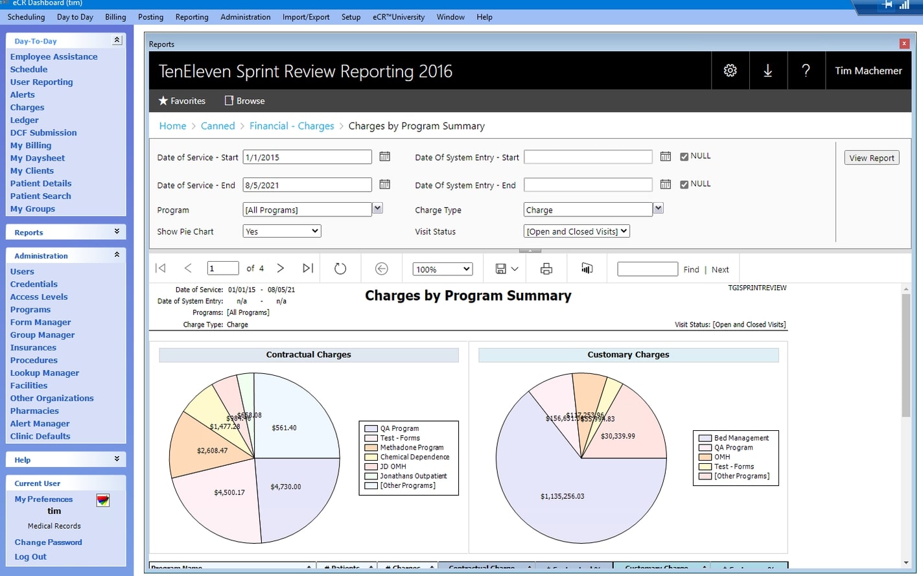The image size is (923, 576).
Task: Open the Reporting menu
Action: [192, 17]
